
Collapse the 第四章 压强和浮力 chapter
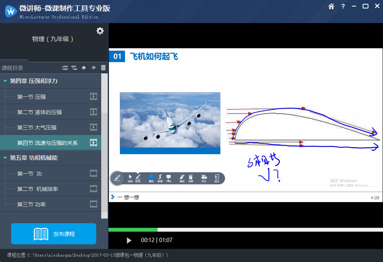tap(5, 81)
